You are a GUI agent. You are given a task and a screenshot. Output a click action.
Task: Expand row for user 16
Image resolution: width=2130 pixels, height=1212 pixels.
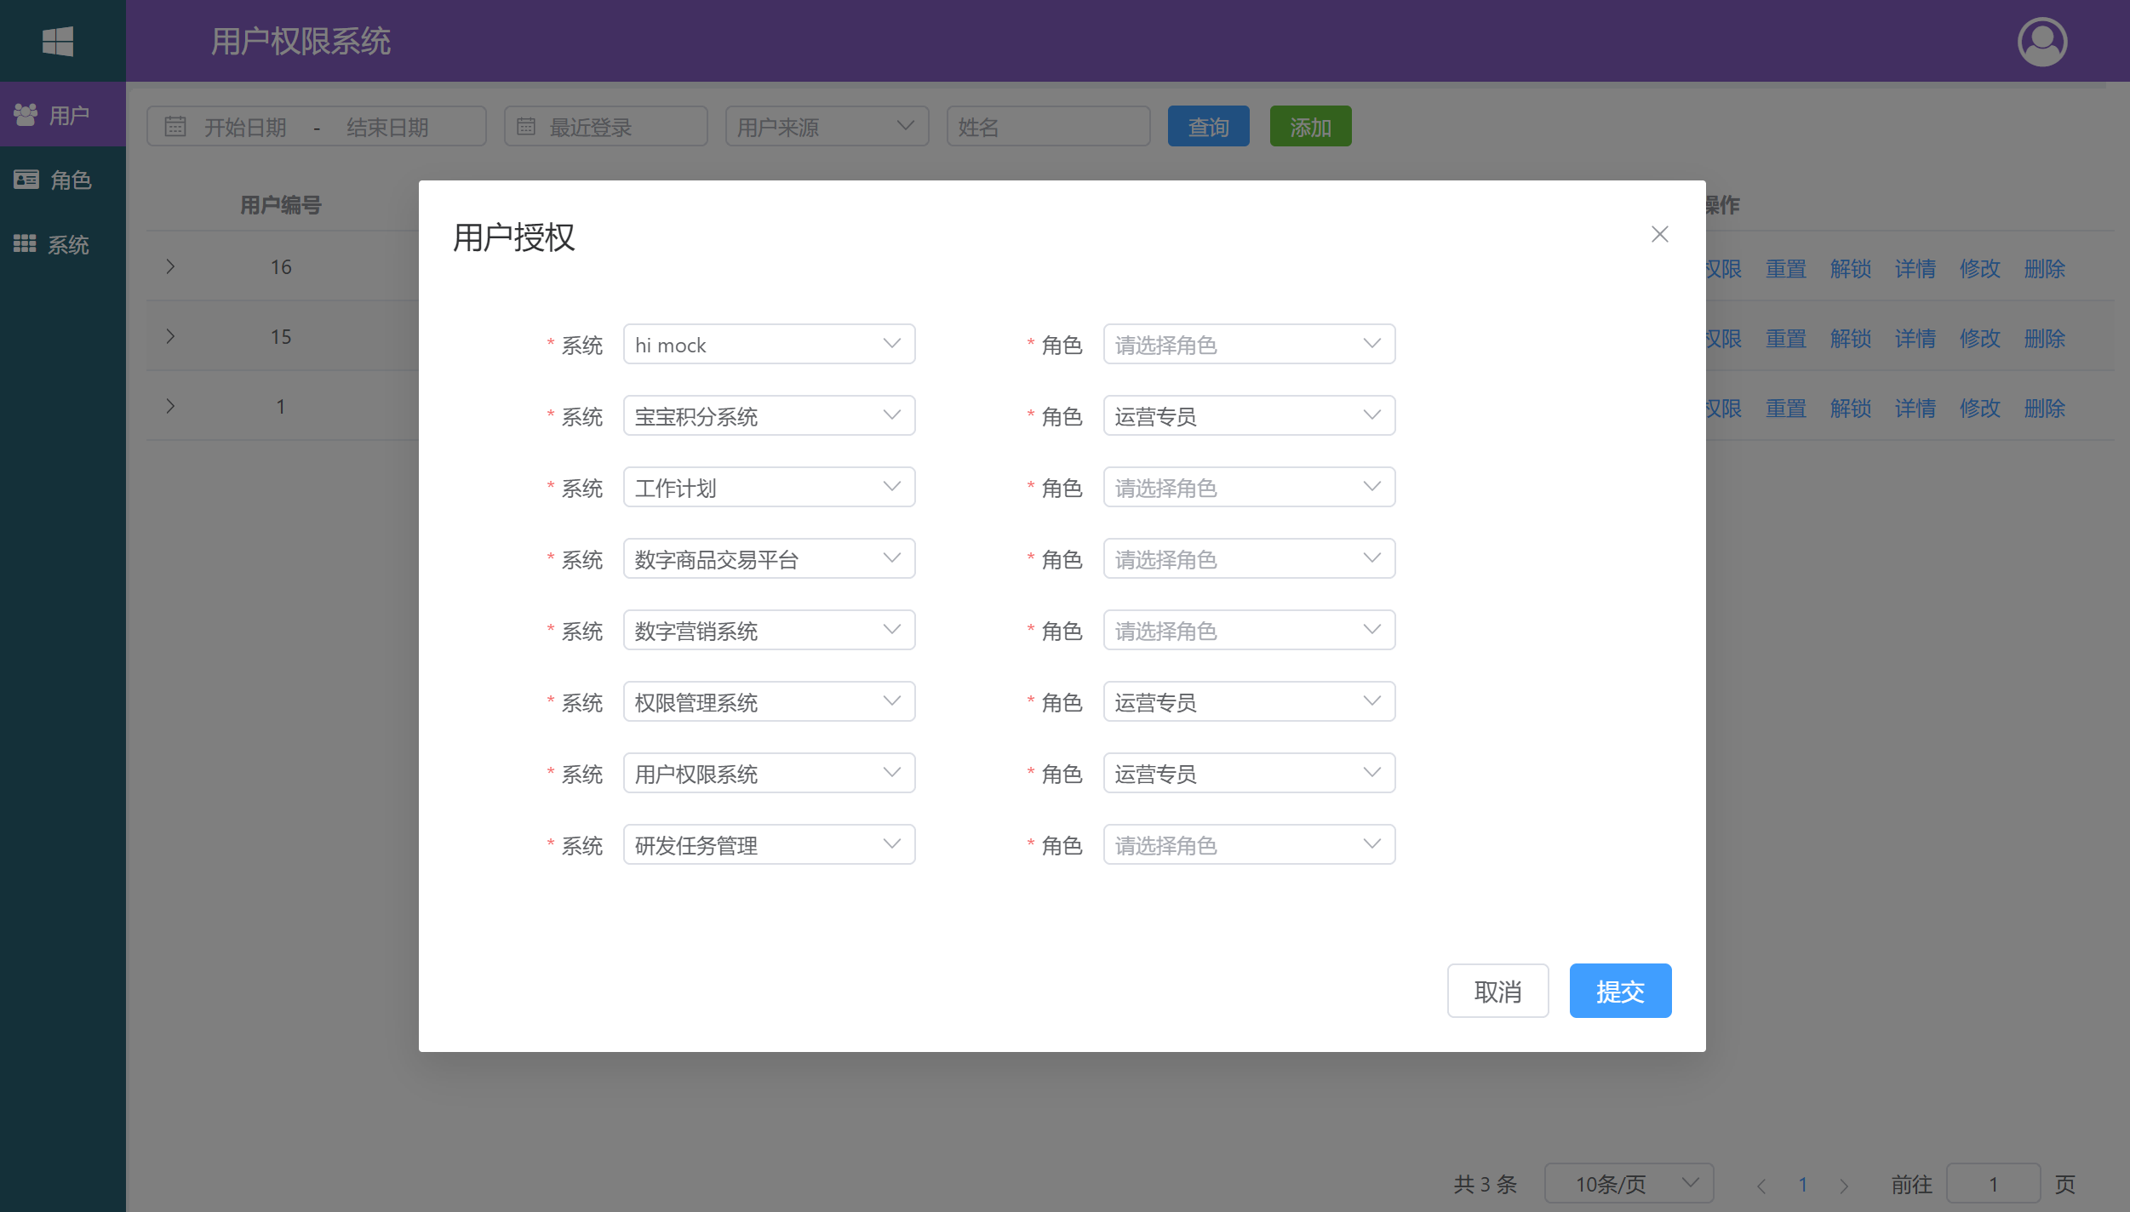pos(170,266)
